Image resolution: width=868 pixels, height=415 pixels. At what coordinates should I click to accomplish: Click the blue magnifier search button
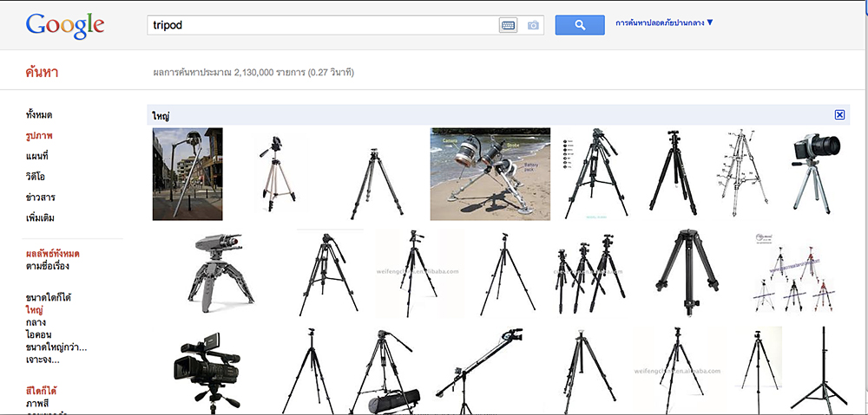click(580, 25)
